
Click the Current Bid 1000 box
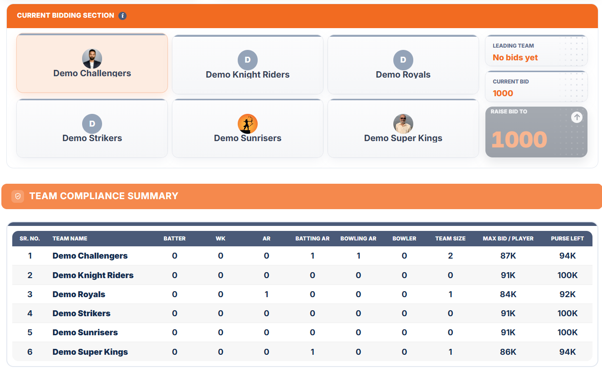536,87
